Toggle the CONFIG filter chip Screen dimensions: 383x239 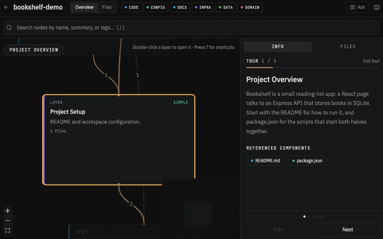click(x=155, y=7)
